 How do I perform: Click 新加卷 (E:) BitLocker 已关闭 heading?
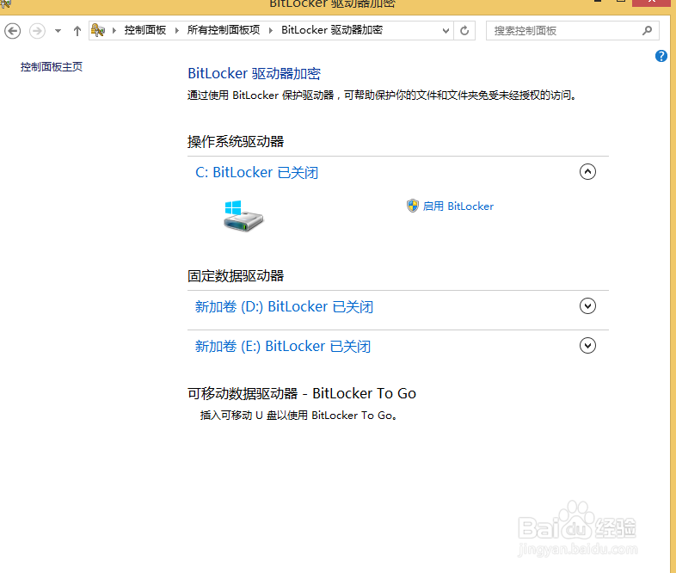[x=283, y=346]
